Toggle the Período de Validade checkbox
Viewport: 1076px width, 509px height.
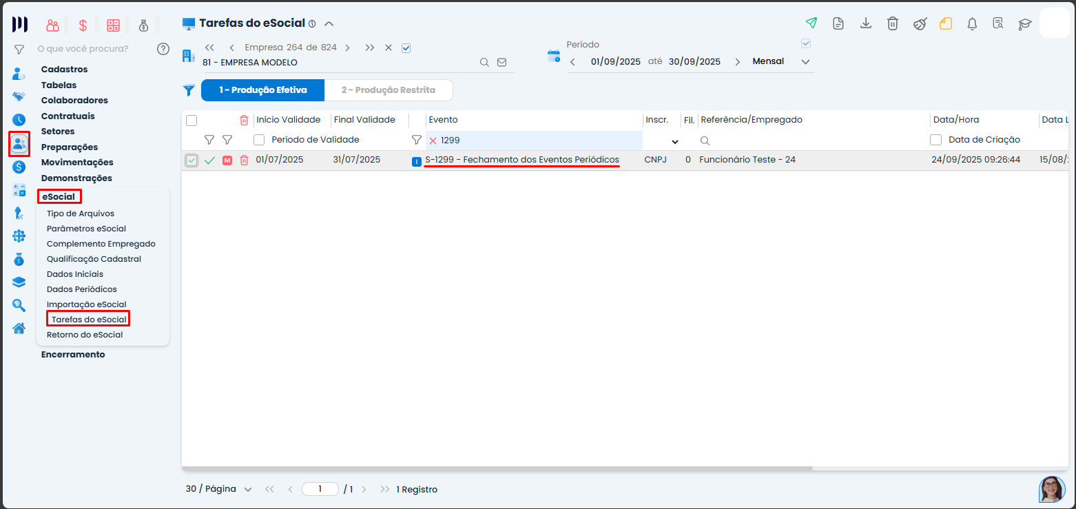(259, 140)
